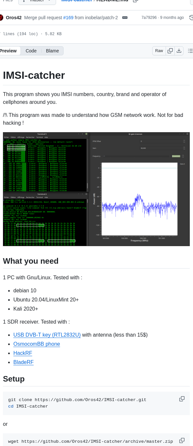Follow the BladeRF link
The height and width of the screenshot is (446, 193).
23,362
